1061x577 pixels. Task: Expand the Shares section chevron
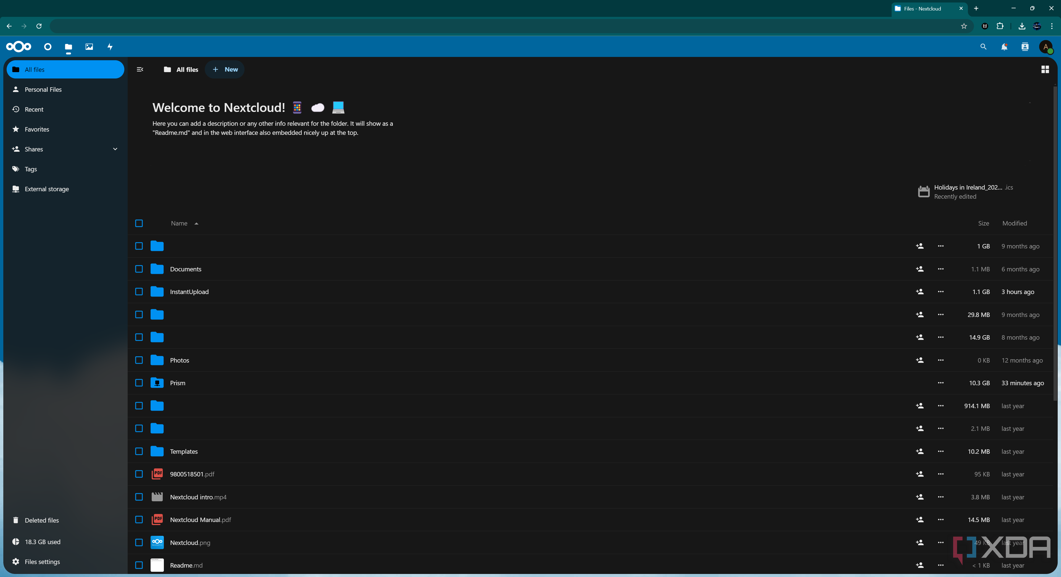tap(115, 149)
